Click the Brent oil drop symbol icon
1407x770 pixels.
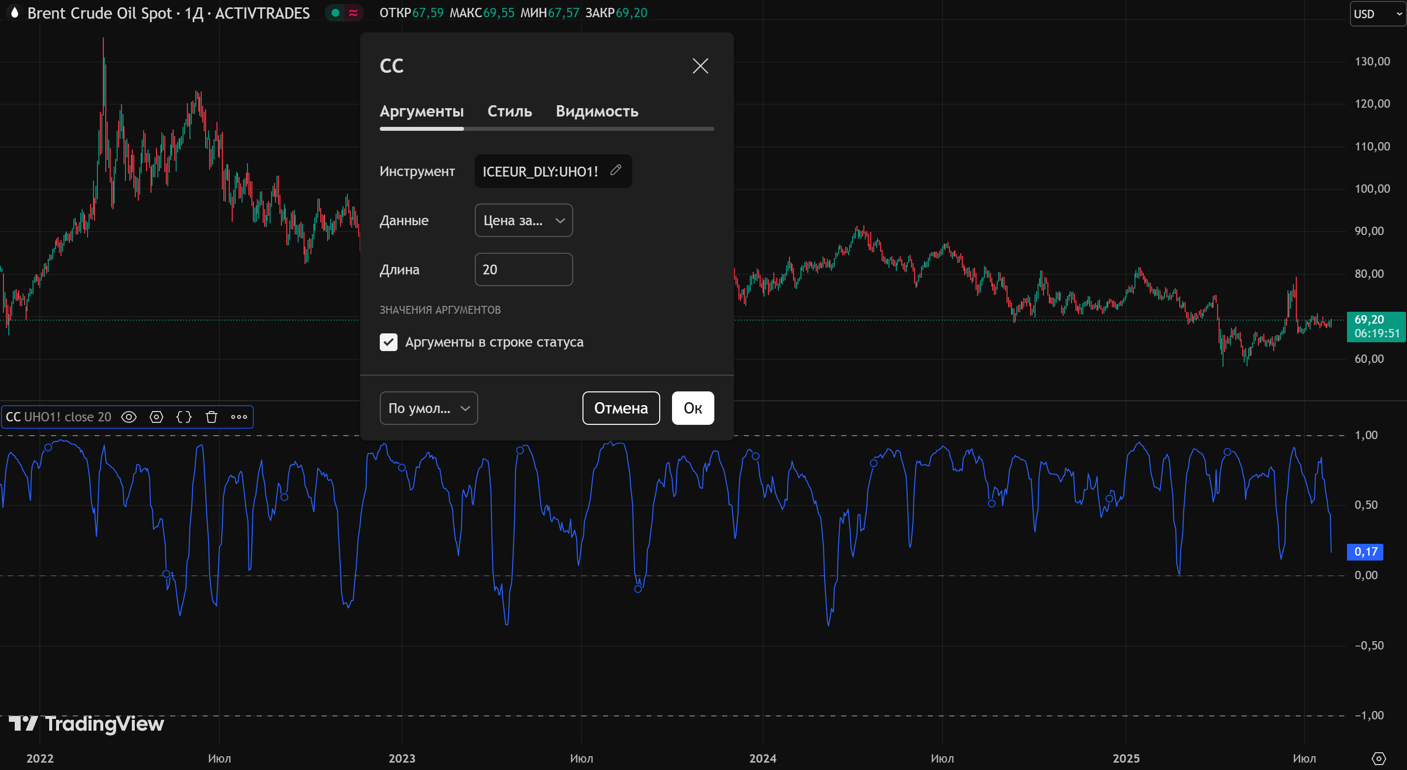[15, 13]
